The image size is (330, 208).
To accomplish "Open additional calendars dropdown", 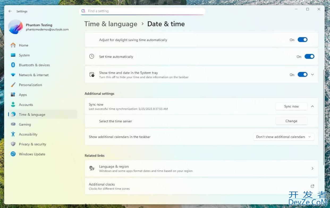I will [x=284, y=137].
